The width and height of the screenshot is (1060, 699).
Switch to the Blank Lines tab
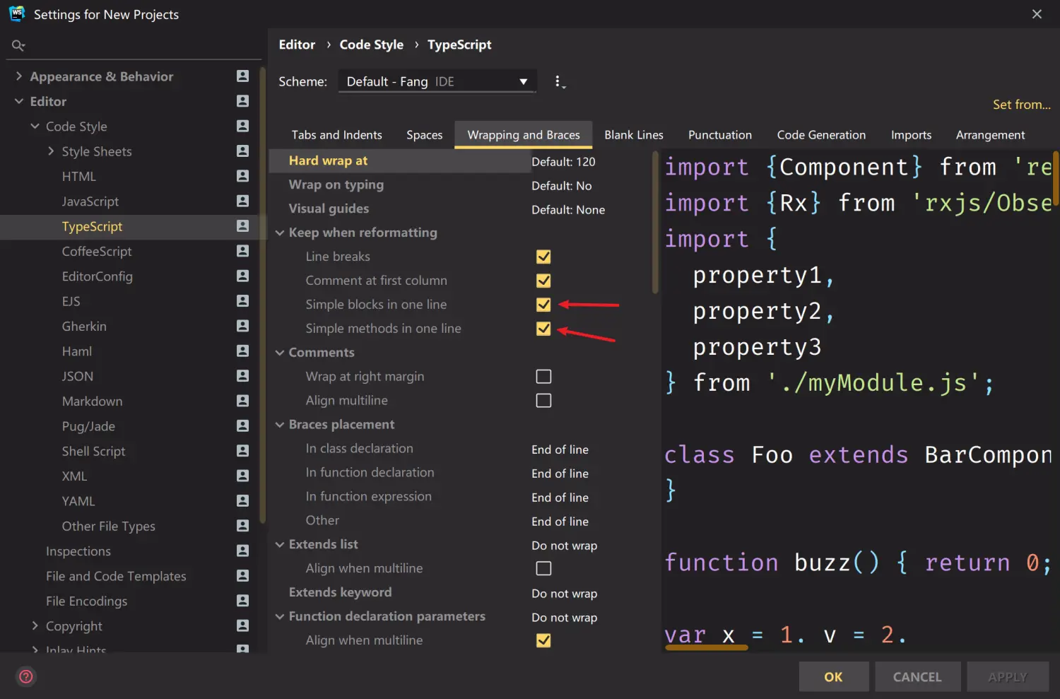[x=633, y=134]
